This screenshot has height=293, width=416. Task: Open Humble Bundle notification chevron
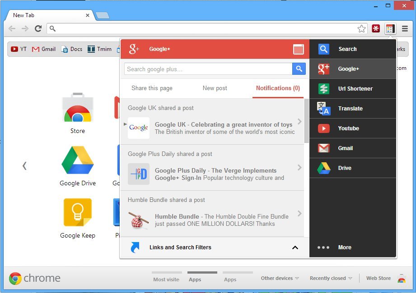299,213
